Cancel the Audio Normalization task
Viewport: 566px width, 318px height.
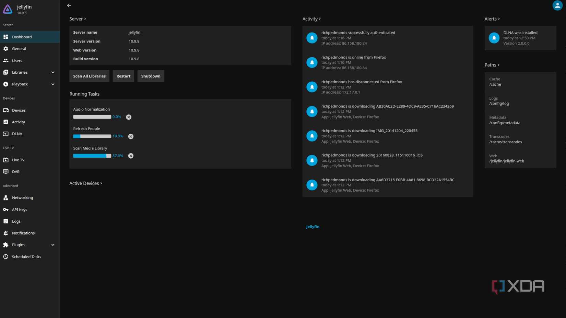pos(129,117)
